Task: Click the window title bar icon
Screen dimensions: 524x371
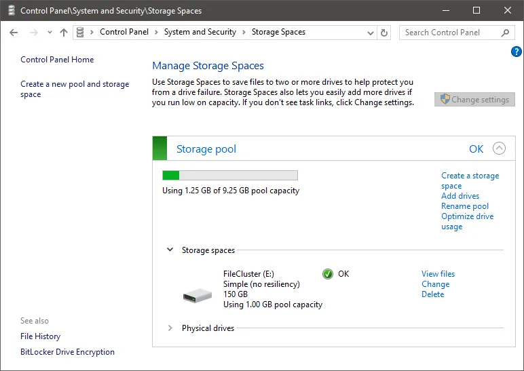Action: coord(12,10)
